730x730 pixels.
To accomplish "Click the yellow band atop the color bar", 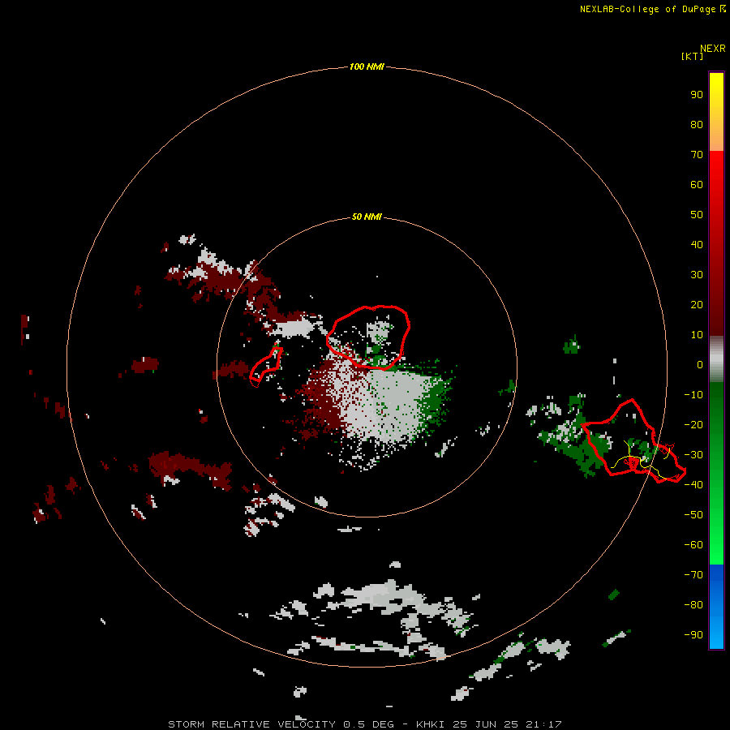I will click(x=716, y=112).
